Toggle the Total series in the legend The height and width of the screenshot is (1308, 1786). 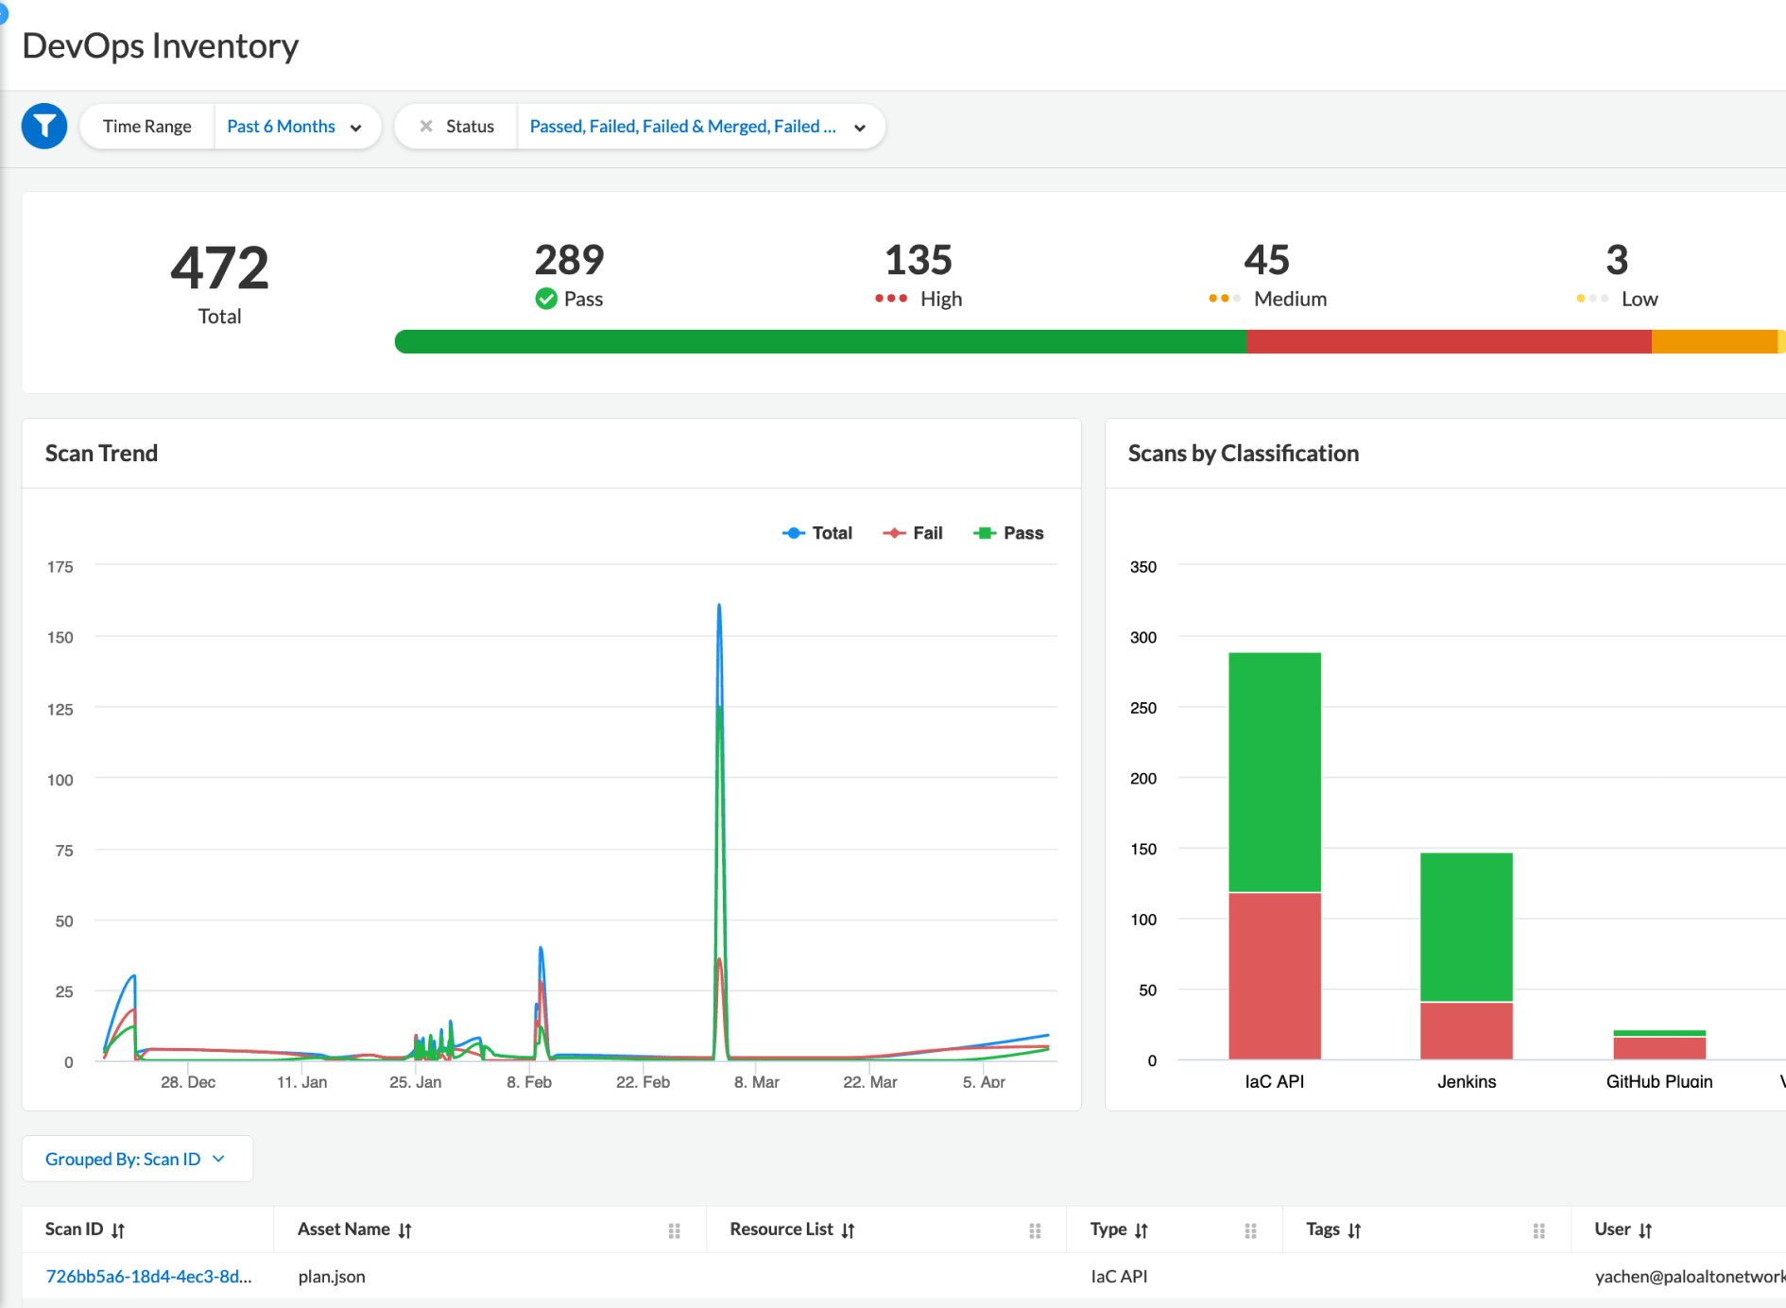(x=817, y=533)
